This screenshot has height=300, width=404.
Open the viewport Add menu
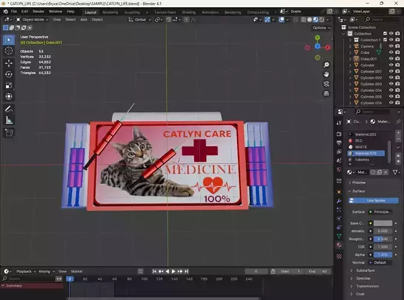click(84, 20)
